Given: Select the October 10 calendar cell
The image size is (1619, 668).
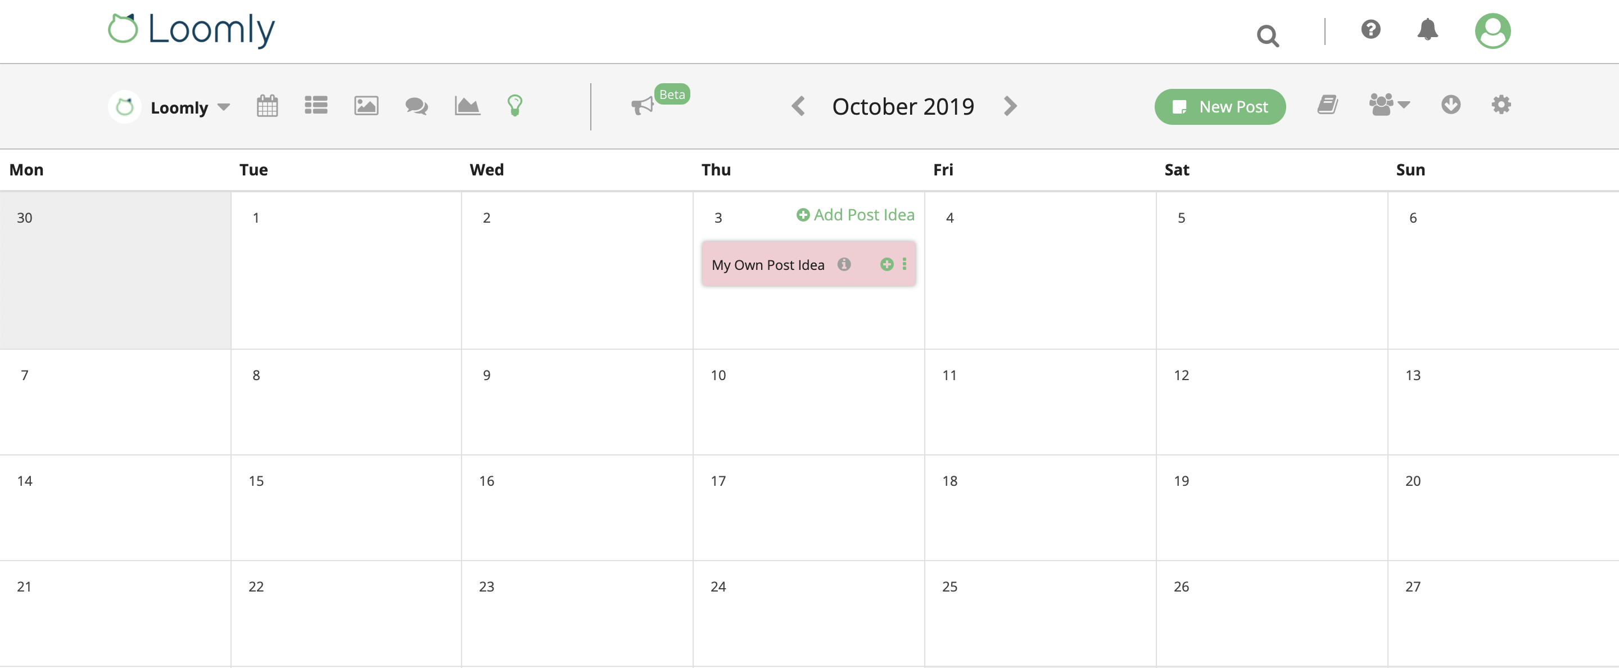Looking at the screenshot, I should 808,402.
